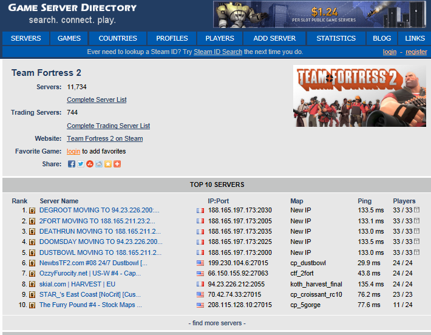Click login to add favorites link
The width and height of the screenshot is (431, 335).
click(73, 152)
